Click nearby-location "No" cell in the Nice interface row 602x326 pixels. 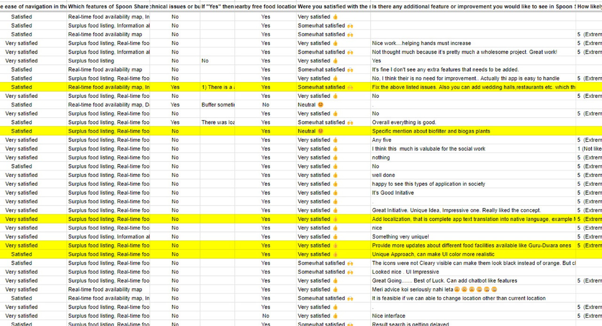(x=266, y=316)
